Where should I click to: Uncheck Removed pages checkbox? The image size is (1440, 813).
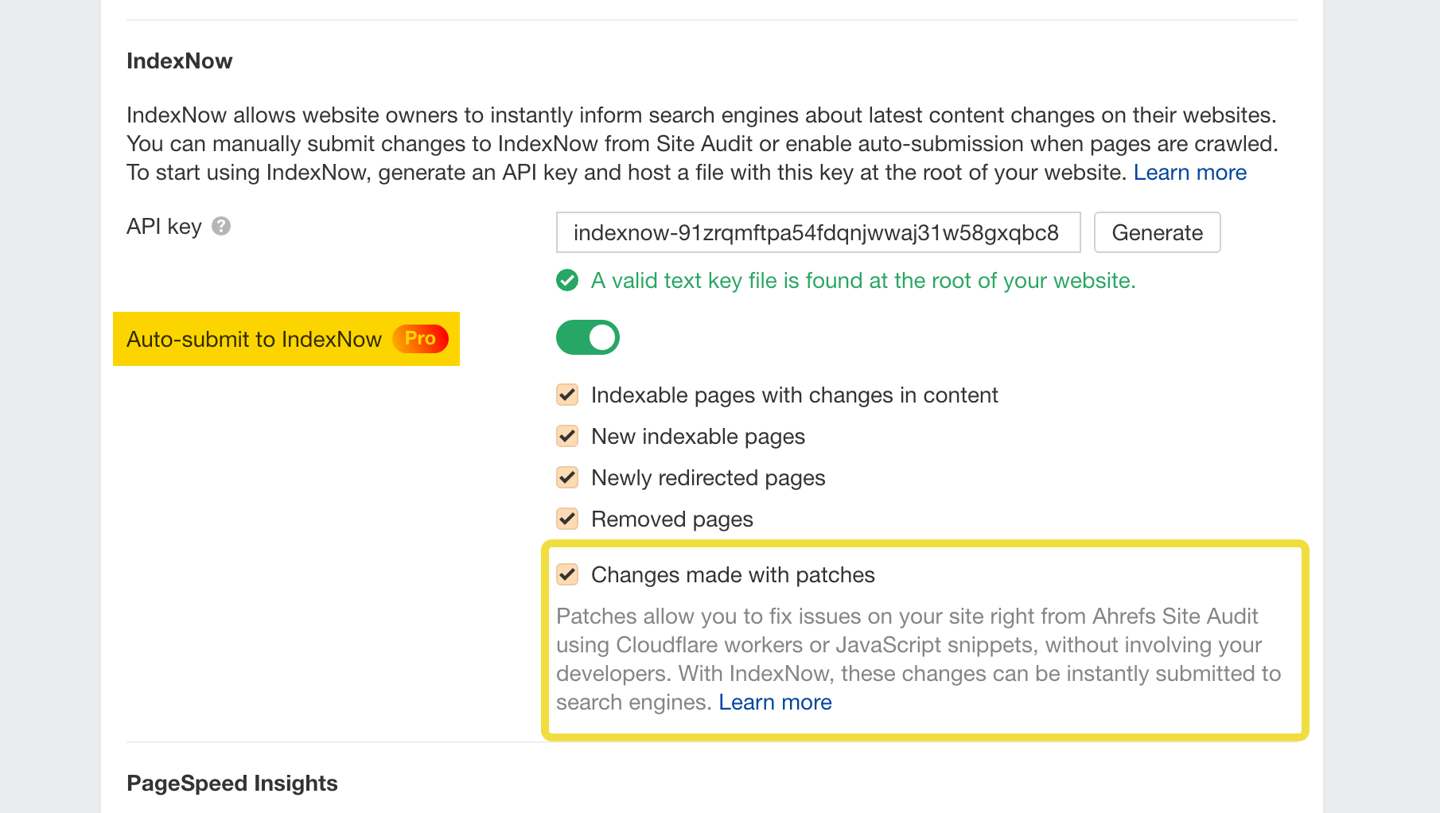click(x=567, y=519)
